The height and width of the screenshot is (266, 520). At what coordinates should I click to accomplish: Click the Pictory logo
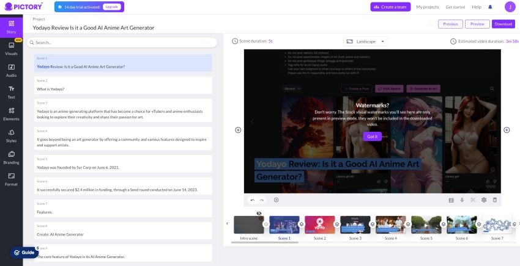[x=23, y=7]
